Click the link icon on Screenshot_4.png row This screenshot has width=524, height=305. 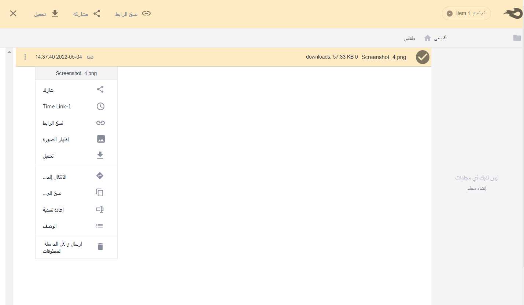[x=90, y=57]
